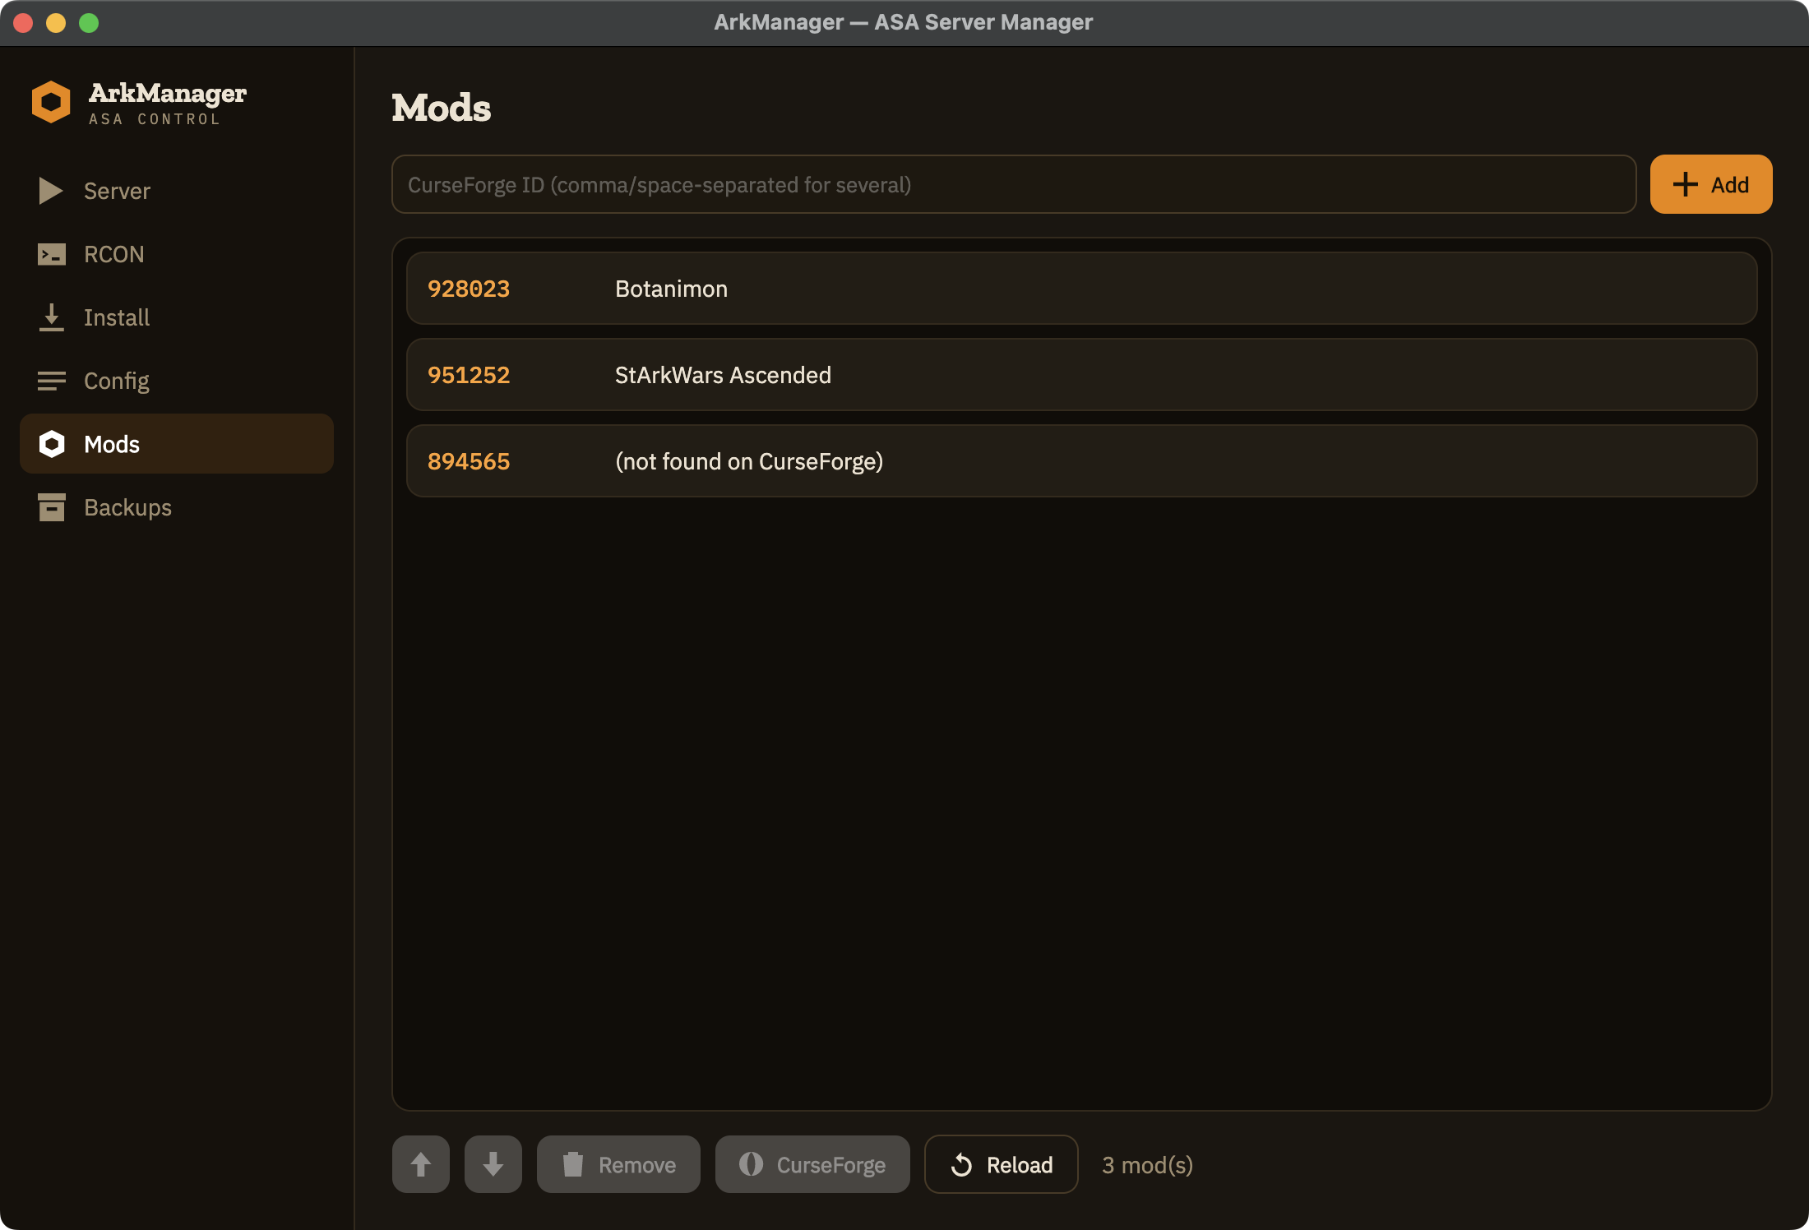Viewport: 1809px width, 1230px height.
Task: Move selected mod up with arrow button
Action: click(421, 1164)
